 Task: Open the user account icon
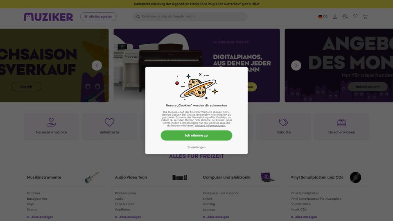click(x=334, y=16)
